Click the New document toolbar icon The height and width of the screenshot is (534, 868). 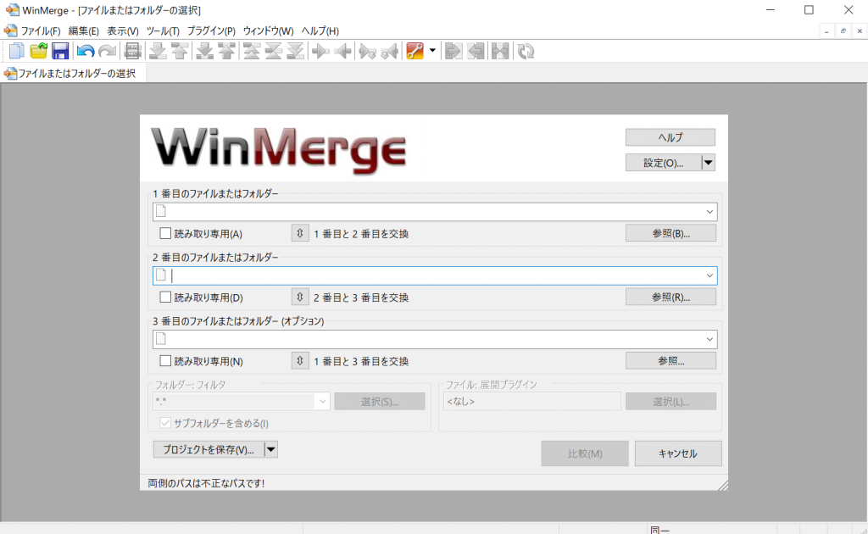coord(17,52)
